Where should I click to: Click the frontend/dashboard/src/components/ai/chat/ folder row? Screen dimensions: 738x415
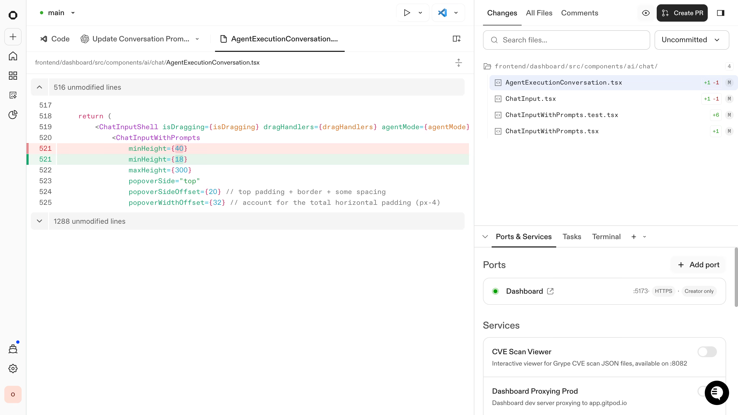click(608, 66)
